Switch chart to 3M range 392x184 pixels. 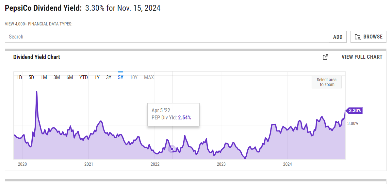(x=57, y=77)
